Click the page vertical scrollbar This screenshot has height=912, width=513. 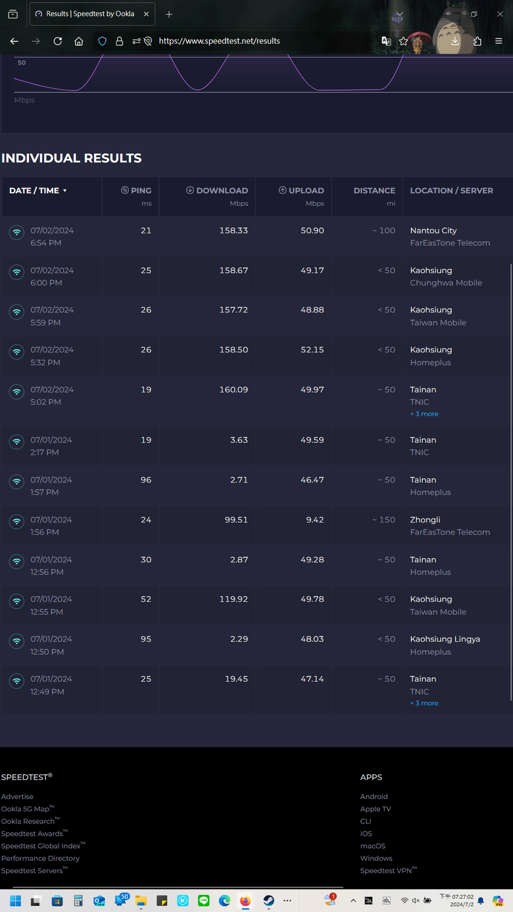coord(510,482)
